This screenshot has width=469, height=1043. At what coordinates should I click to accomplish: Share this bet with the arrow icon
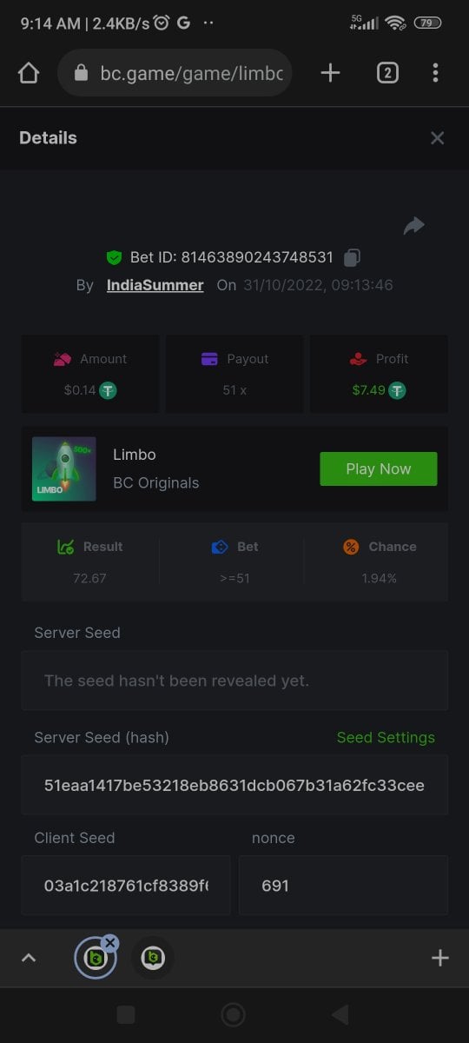(x=414, y=226)
